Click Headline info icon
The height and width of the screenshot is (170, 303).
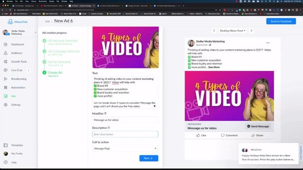105,113
